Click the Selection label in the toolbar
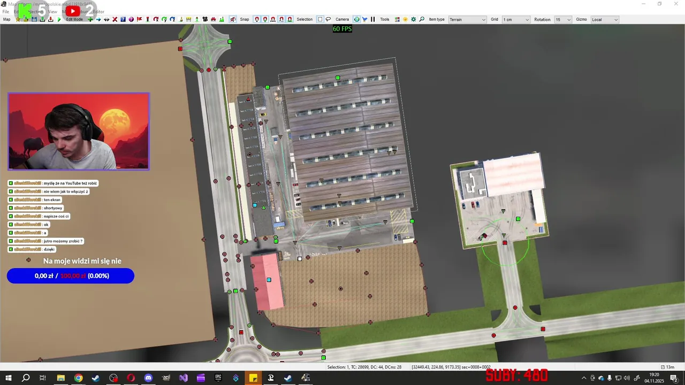Viewport: 685px width, 385px height. pyautogui.click(x=305, y=19)
